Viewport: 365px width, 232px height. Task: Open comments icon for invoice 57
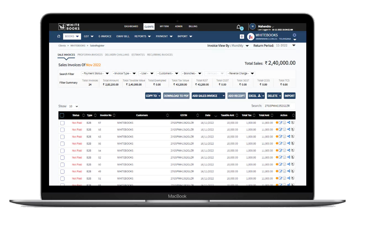point(293,123)
